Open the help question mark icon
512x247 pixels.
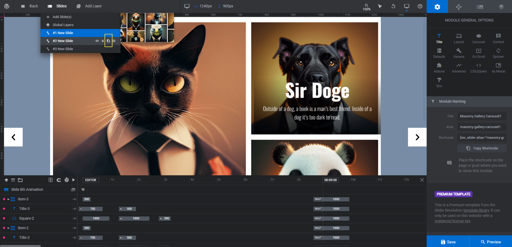[x=420, y=6]
